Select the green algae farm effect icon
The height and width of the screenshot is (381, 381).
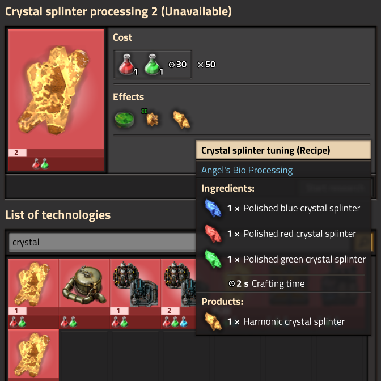point(124,119)
